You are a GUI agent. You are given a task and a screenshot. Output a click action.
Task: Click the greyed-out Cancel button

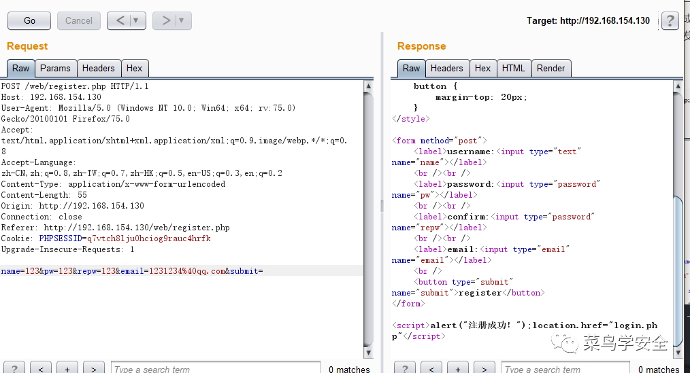(79, 20)
